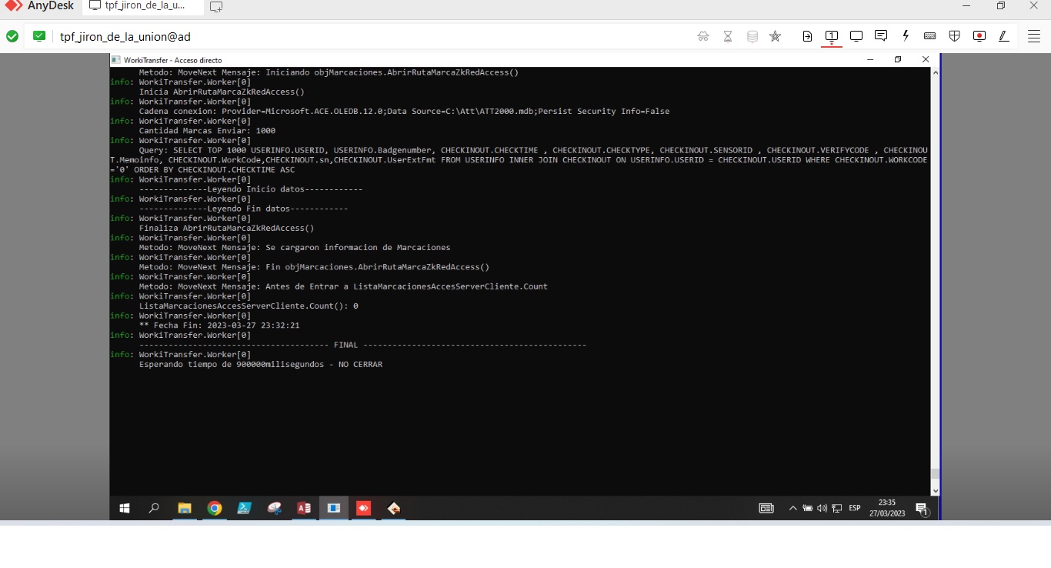Add session to favorites star icon
Screen dimensions: 1051x568
click(x=775, y=36)
